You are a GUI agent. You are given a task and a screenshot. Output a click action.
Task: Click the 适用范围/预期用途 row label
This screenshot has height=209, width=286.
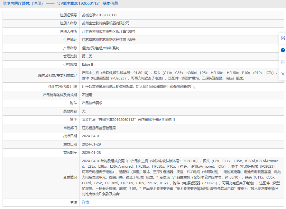pyautogui.click(x=62, y=87)
